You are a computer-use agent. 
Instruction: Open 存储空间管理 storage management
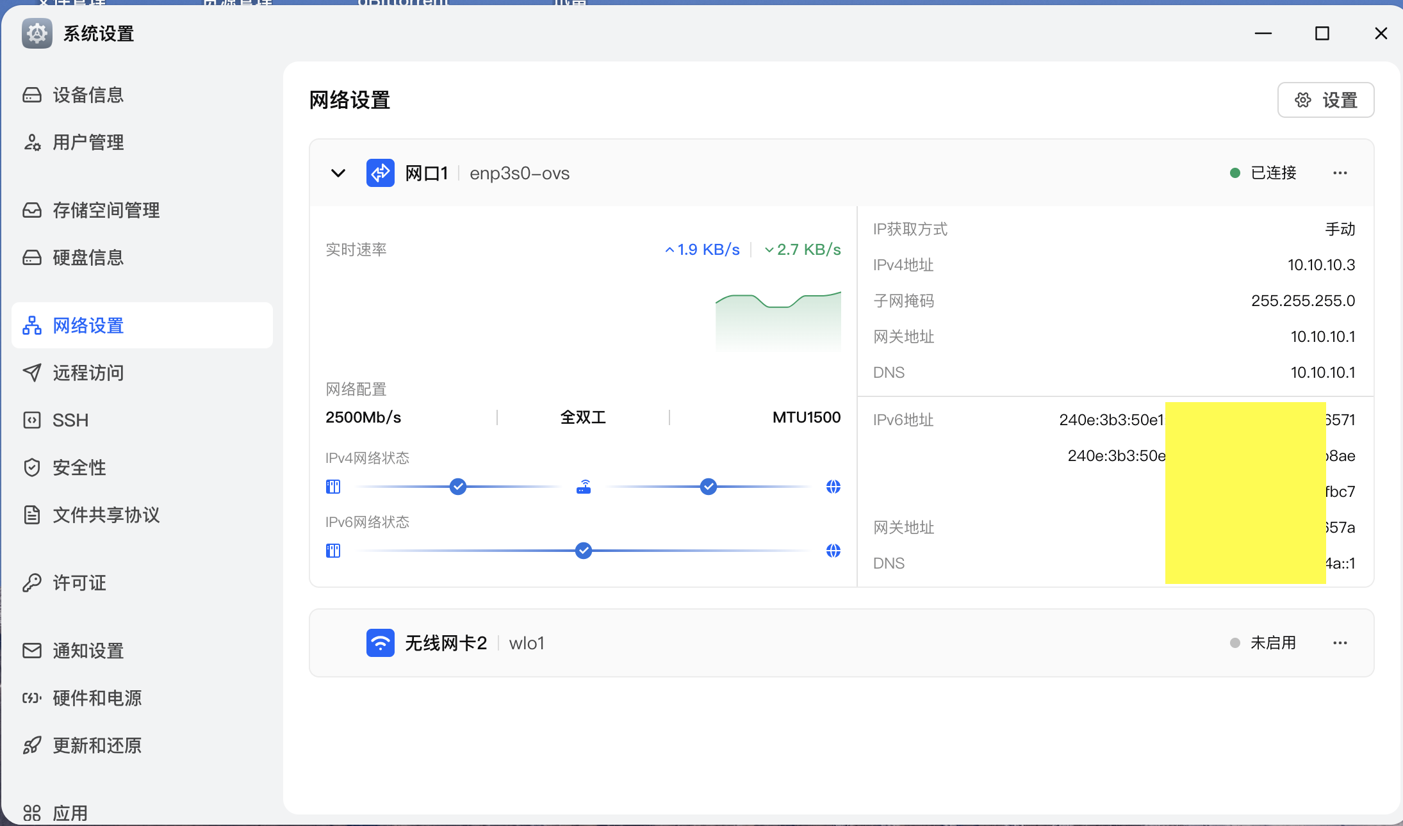(x=106, y=210)
